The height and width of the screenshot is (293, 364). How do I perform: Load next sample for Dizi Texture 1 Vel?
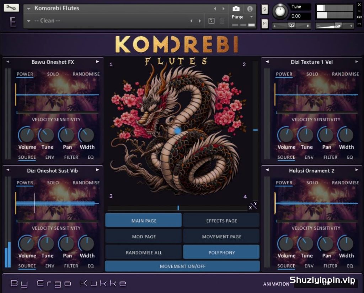[357, 62]
